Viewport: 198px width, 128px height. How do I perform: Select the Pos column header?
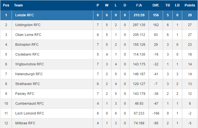pos(6,5)
